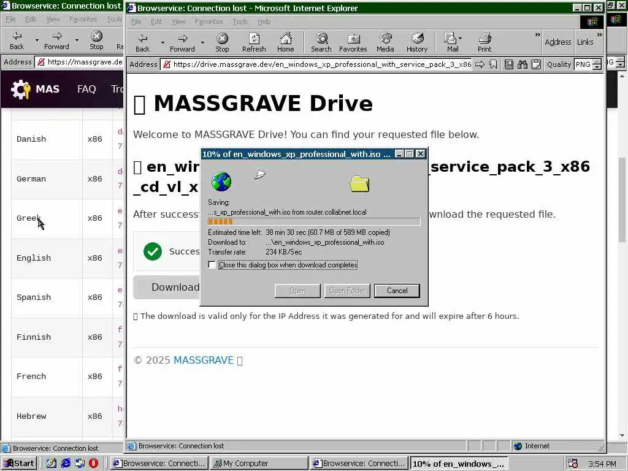Open the Favorites toolbar icon
Screen dimensions: 628x471
tap(353, 42)
